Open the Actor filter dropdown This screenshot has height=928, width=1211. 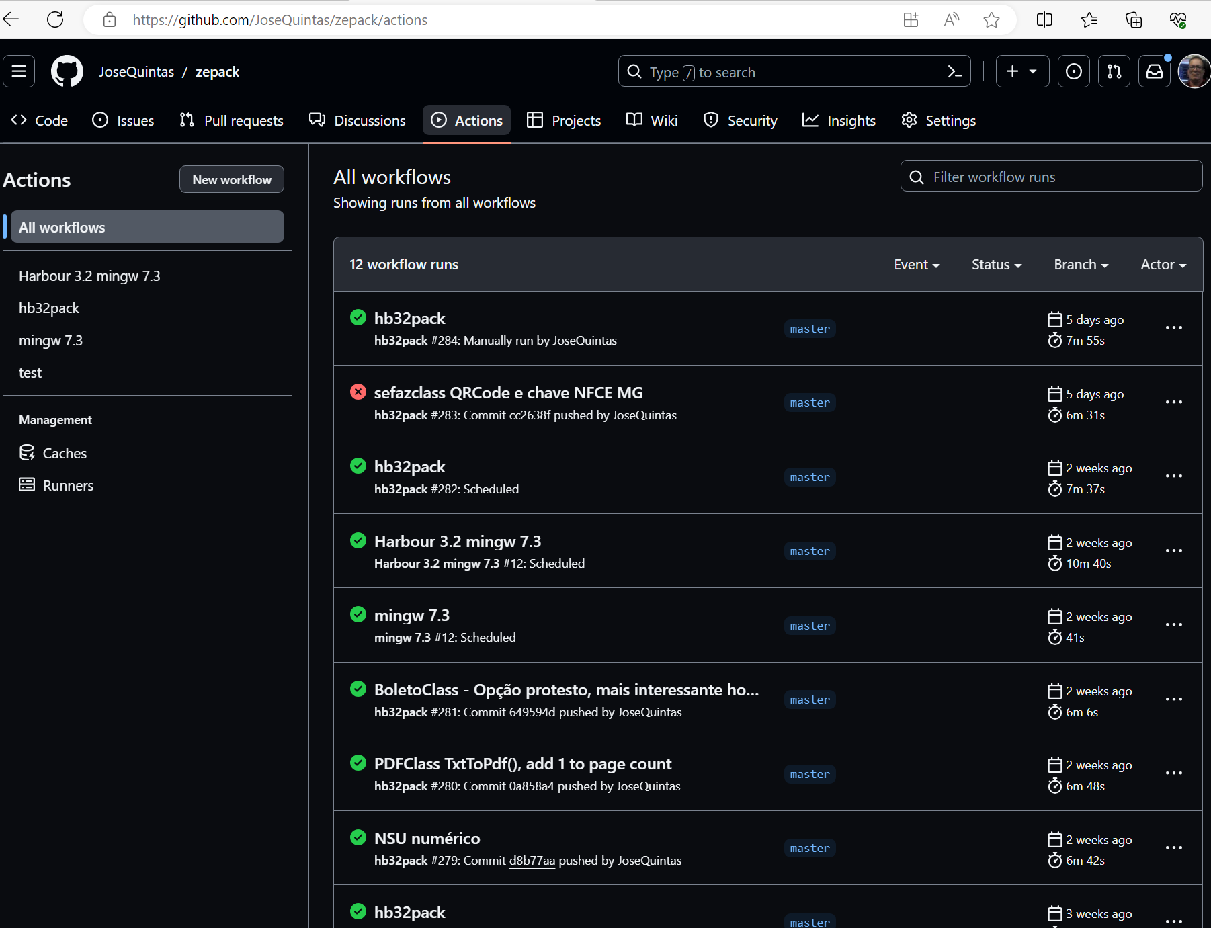click(1163, 265)
